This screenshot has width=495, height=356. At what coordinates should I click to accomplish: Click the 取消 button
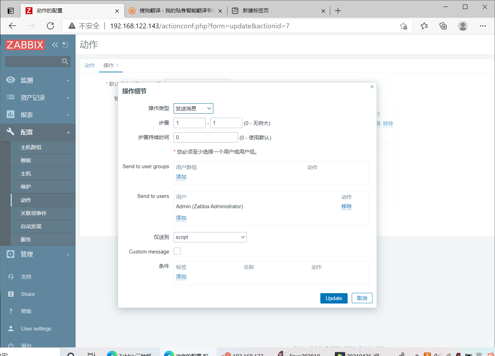362,298
